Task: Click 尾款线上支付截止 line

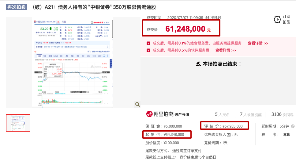Action: point(181,157)
